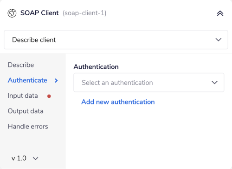Click the Authentication section heading
This screenshot has height=169, width=232.
pyautogui.click(x=96, y=67)
